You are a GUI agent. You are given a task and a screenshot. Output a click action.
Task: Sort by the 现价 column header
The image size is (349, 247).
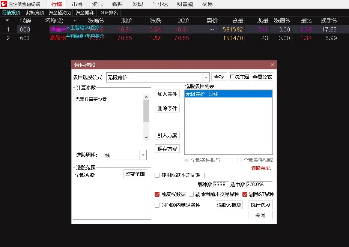[x=126, y=21]
